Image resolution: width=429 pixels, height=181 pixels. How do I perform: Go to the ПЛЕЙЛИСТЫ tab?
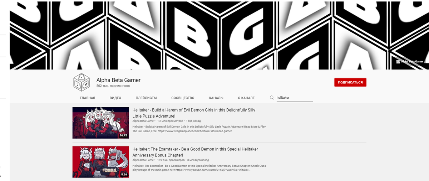[146, 98]
